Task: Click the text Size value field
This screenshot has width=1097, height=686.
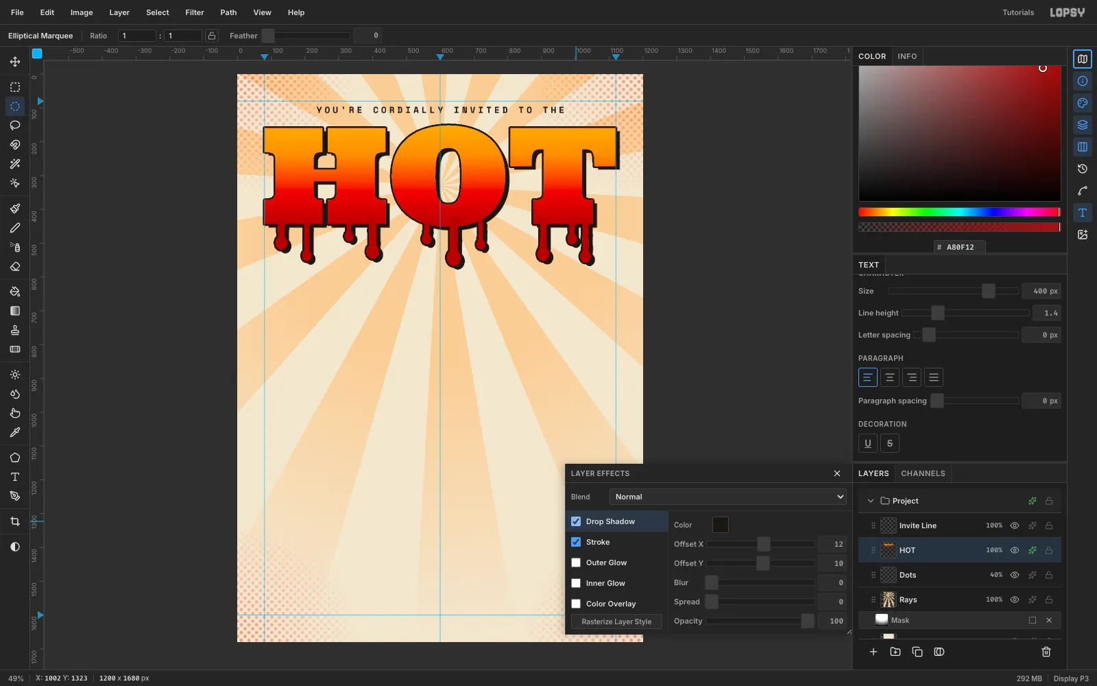Action: tap(1041, 291)
